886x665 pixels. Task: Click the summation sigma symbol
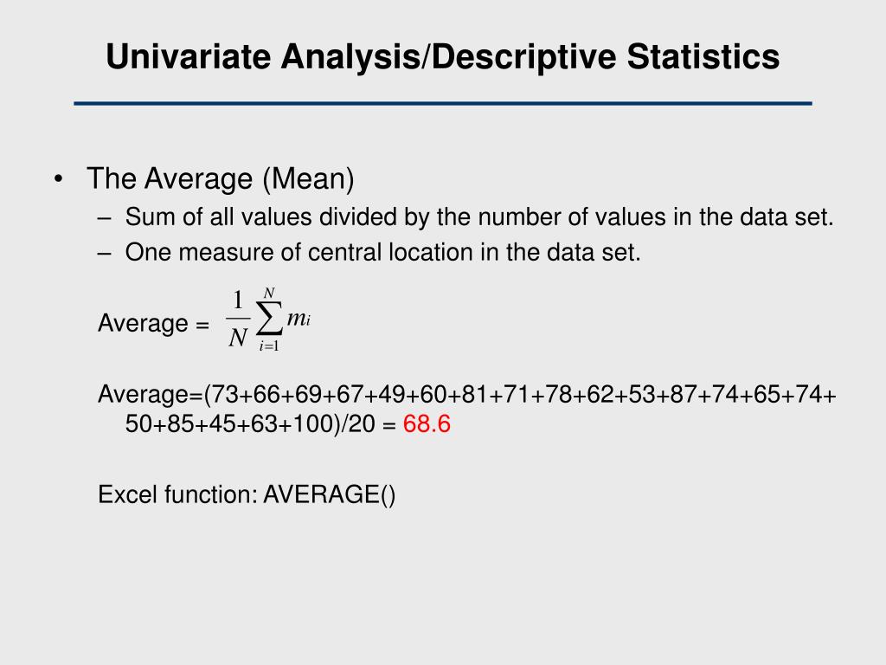coord(269,319)
